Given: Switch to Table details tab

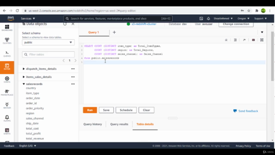Looking at the screenshot, I should (145, 124).
